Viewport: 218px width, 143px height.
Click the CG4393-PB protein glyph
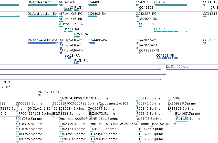point(167,58)
